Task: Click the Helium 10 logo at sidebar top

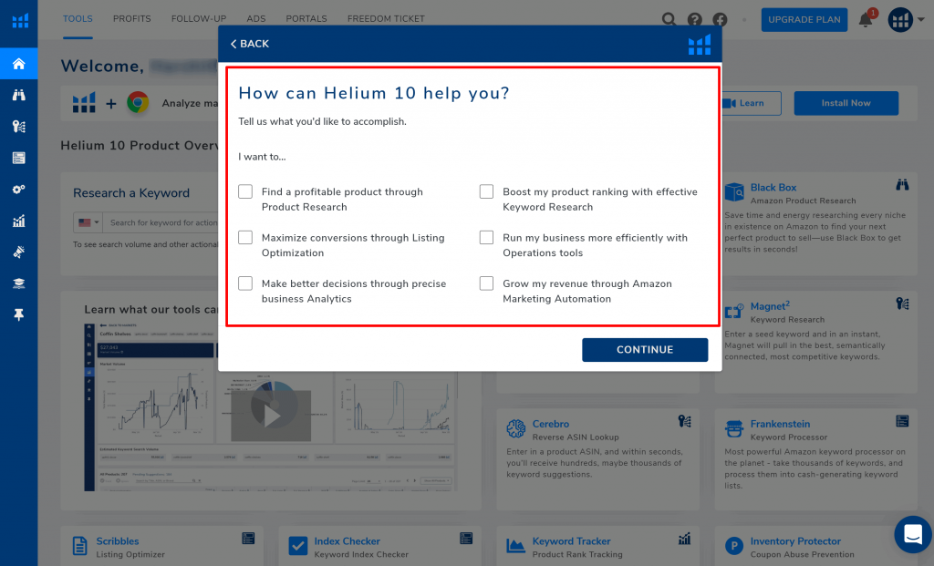Action: tap(20, 21)
